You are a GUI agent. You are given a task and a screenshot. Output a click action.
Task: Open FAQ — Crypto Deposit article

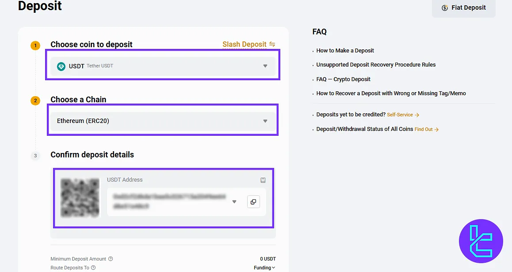(x=343, y=79)
